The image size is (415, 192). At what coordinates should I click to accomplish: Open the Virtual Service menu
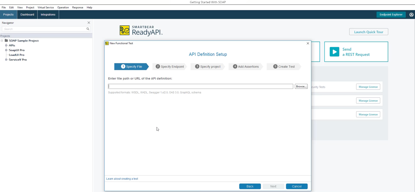[45, 7]
